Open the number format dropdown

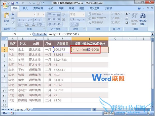84,14
